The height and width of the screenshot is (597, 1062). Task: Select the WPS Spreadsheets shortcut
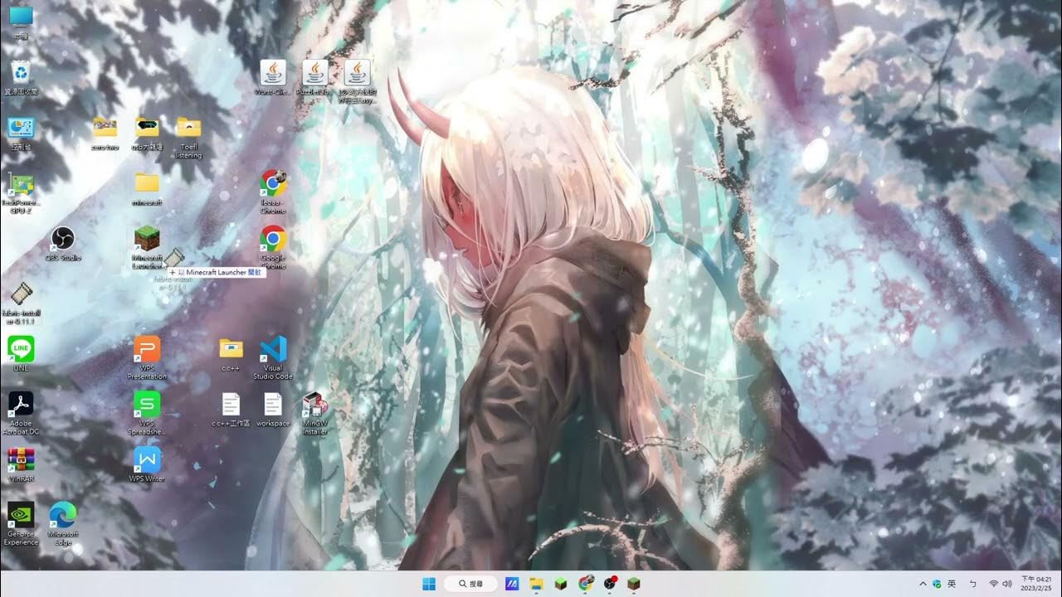(147, 413)
